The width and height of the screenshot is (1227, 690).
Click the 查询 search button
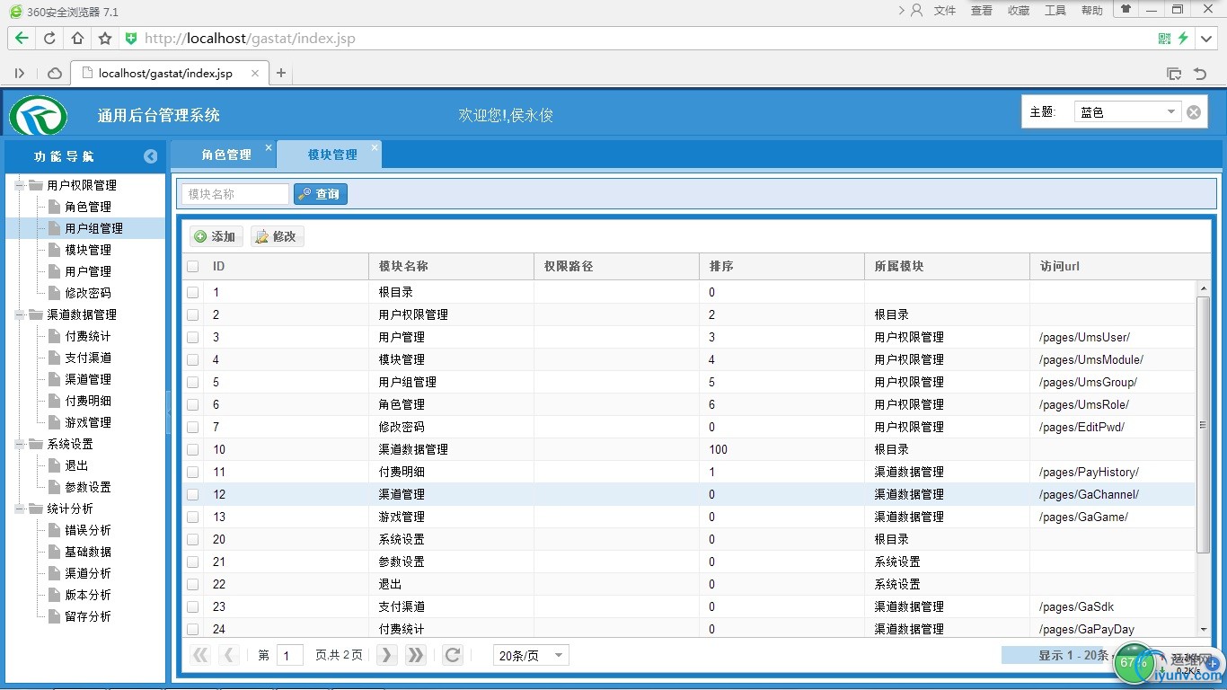[321, 194]
